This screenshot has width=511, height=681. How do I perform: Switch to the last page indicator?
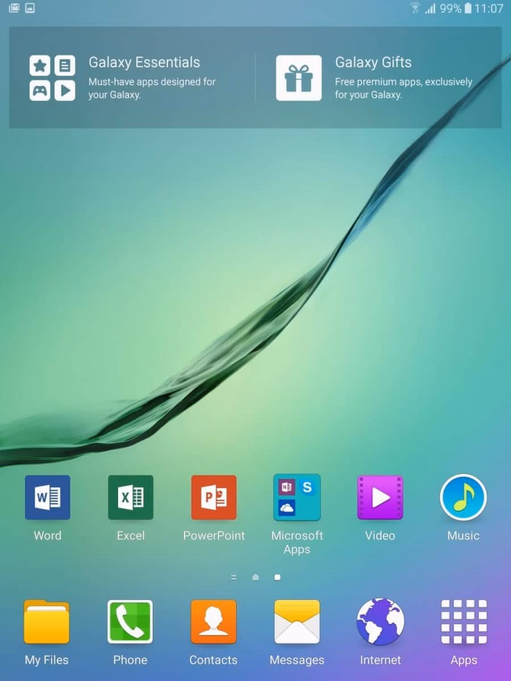pyautogui.click(x=277, y=577)
